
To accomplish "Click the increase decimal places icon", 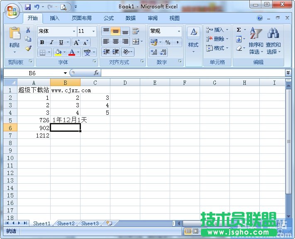I will [x=154, y=52].
